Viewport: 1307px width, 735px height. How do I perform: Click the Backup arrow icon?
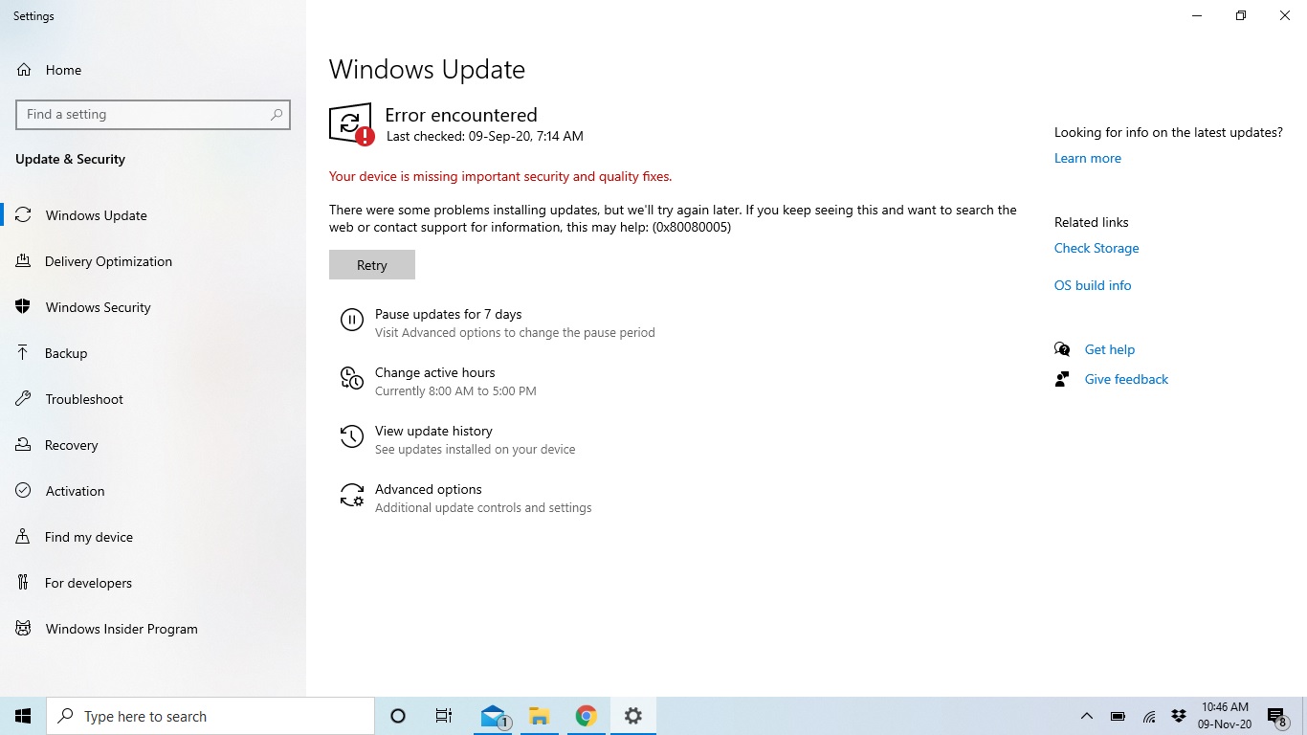(24, 353)
